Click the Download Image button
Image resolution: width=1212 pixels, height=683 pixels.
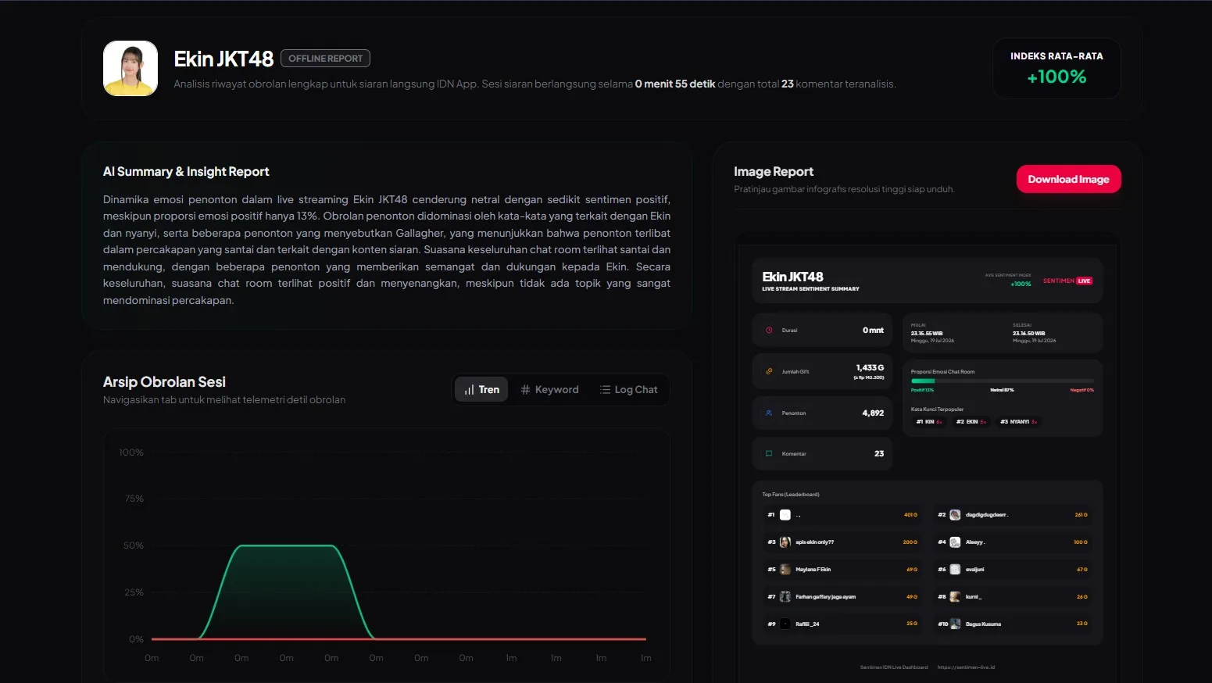[1068, 179]
